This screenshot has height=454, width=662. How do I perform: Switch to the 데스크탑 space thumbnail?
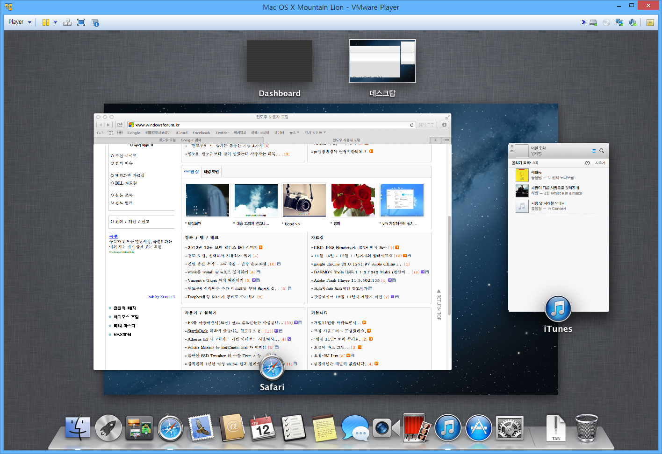(x=382, y=61)
